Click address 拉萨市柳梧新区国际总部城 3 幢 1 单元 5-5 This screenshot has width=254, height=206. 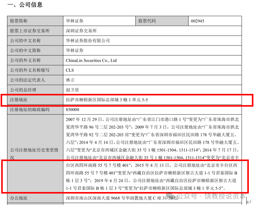(x=107, y=100)
